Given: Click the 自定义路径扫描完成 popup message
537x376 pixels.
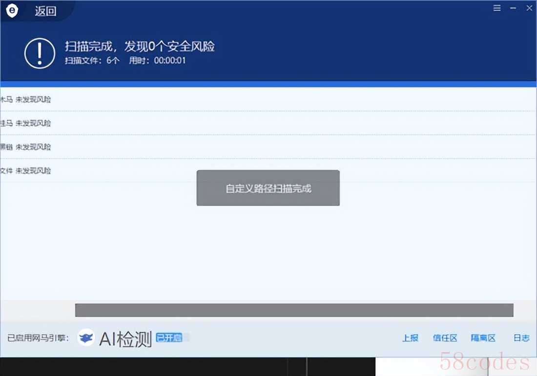Looking at the screenshot, I should pyautogui.click(x=268, y=188).
